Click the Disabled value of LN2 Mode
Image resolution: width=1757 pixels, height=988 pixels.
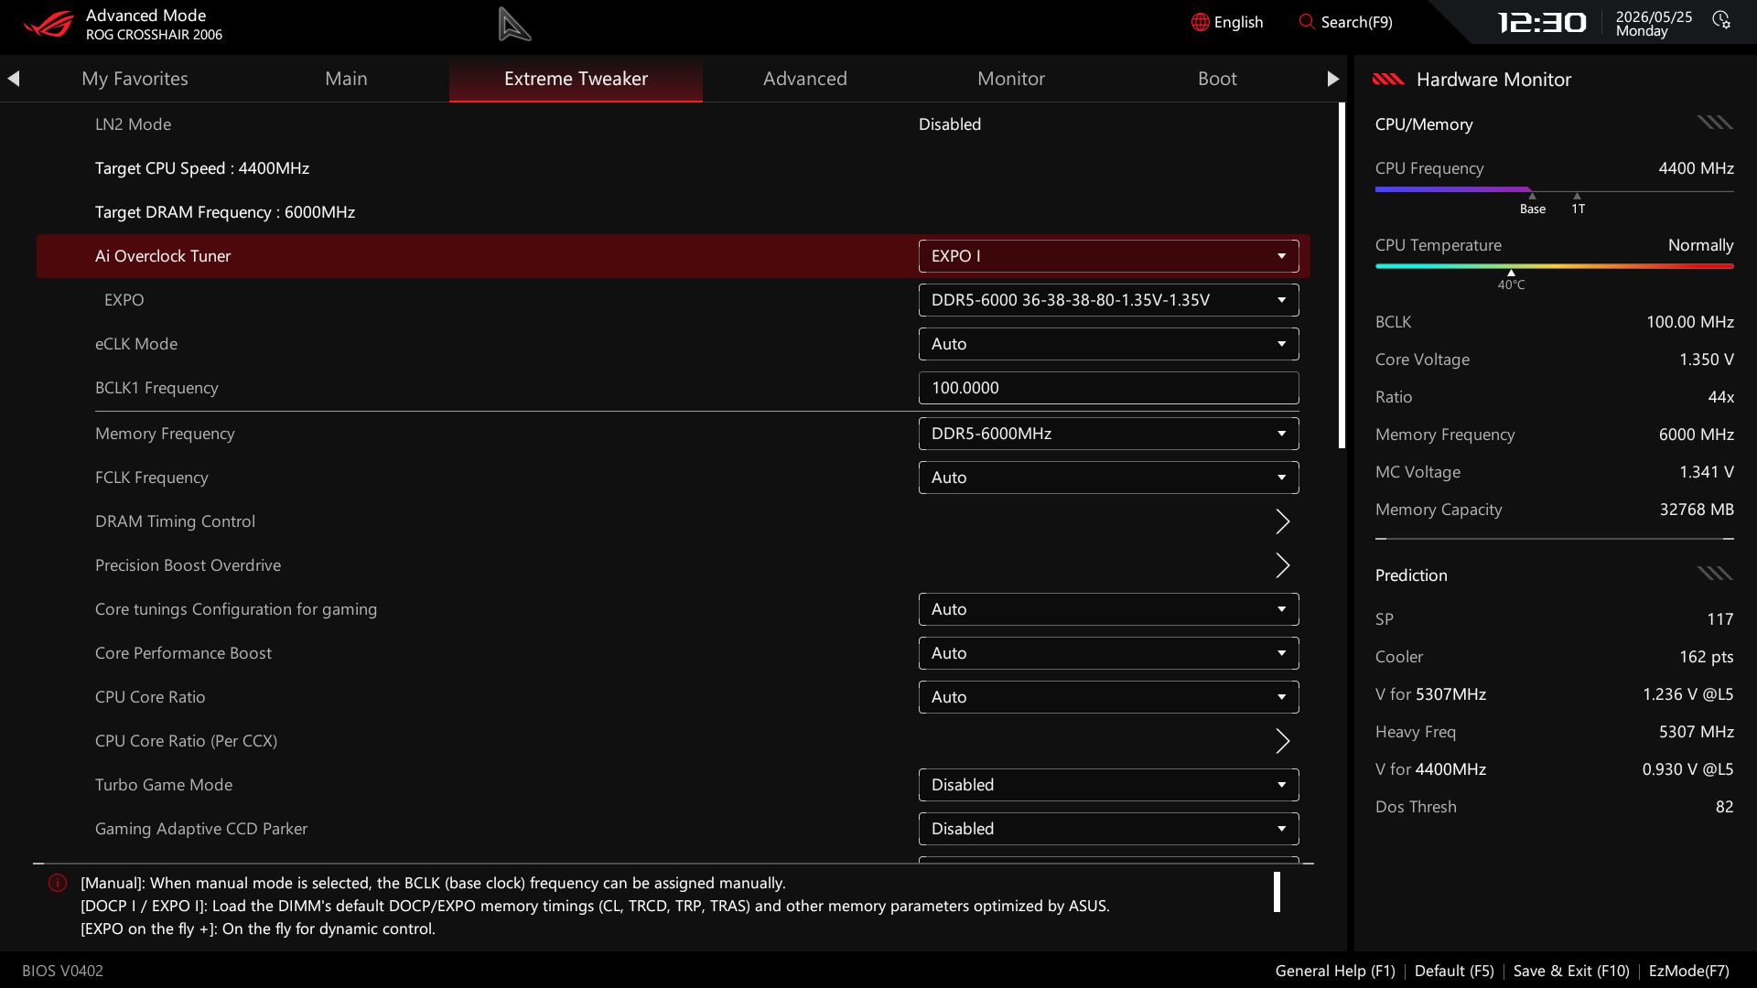click(x=949, y=124)
